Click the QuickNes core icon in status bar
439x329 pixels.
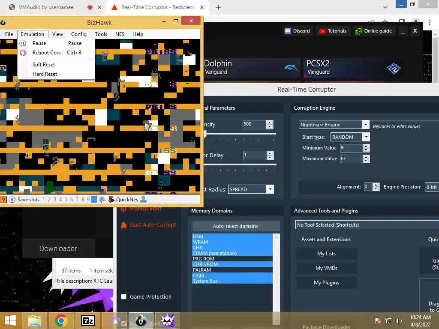[111, 199]
